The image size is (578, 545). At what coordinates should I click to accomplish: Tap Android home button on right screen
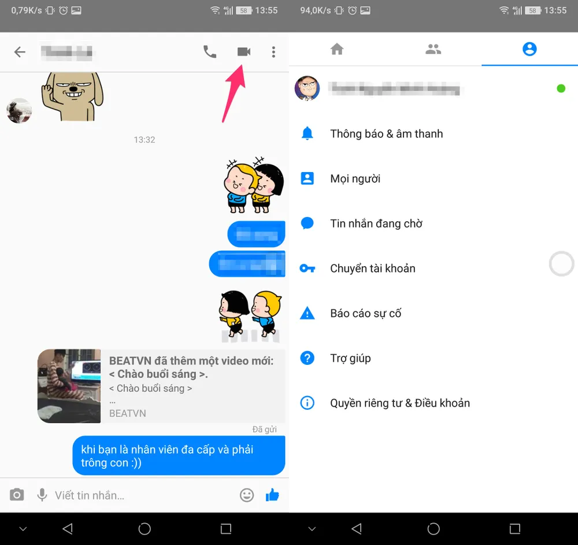[433, 529]
